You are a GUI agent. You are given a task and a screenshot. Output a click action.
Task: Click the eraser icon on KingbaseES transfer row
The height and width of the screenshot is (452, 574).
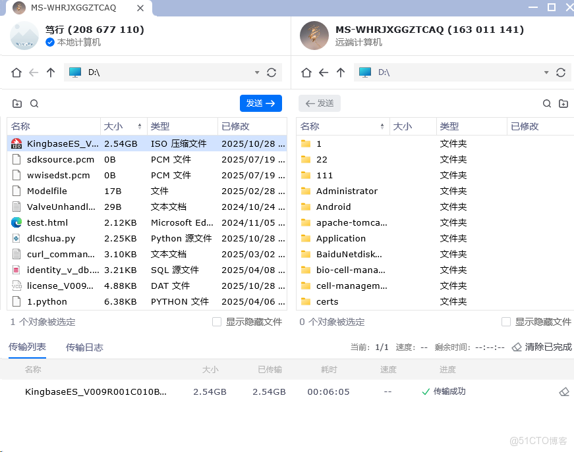(x=564, y=391)
